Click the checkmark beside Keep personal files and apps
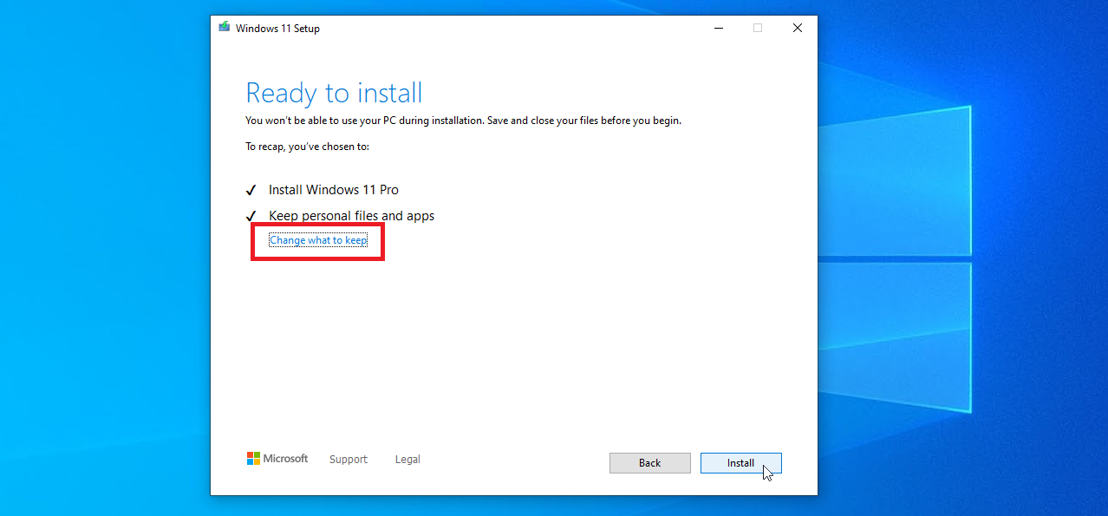Screen dimensions: 1108x516 (x=251, y=216)
